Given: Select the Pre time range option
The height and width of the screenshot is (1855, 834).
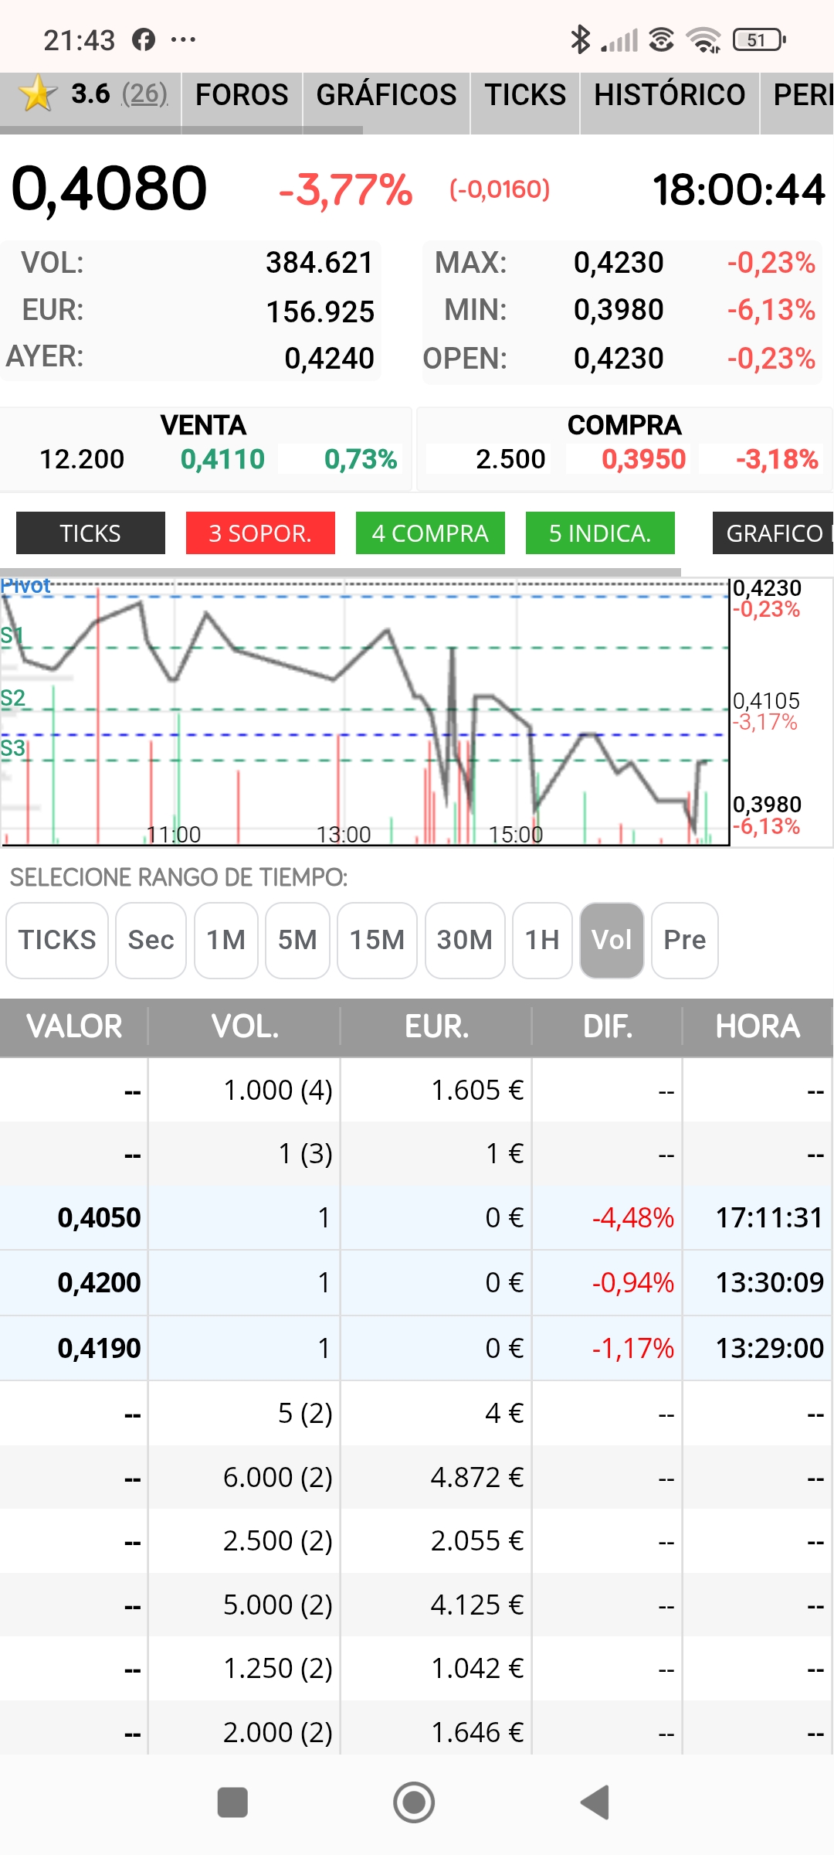Looking at the screenshot, I should click(685, 940).
